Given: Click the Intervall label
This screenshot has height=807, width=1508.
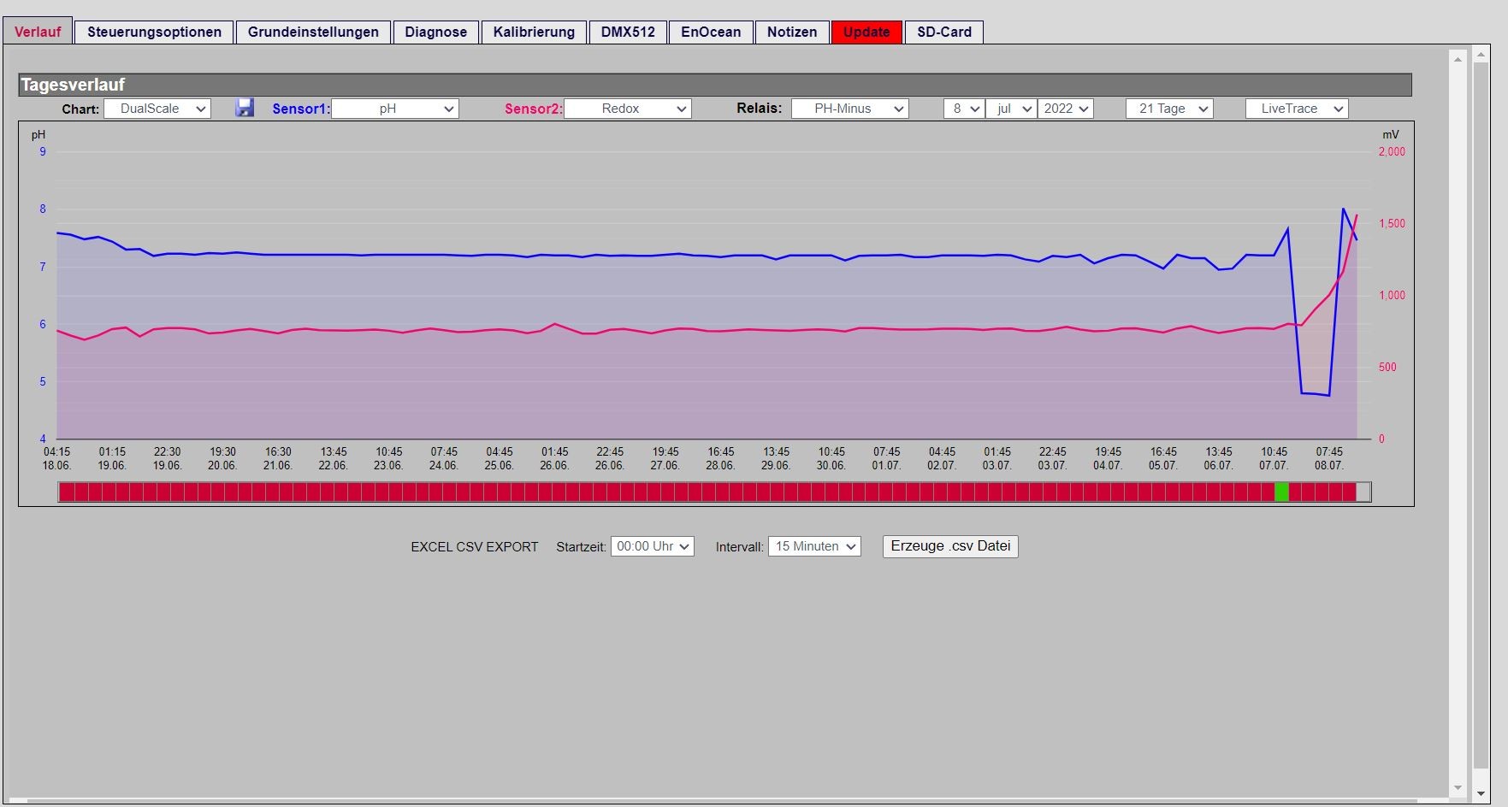Looking at the screenshot, I should pyautogui.click(x=739, y=547).
